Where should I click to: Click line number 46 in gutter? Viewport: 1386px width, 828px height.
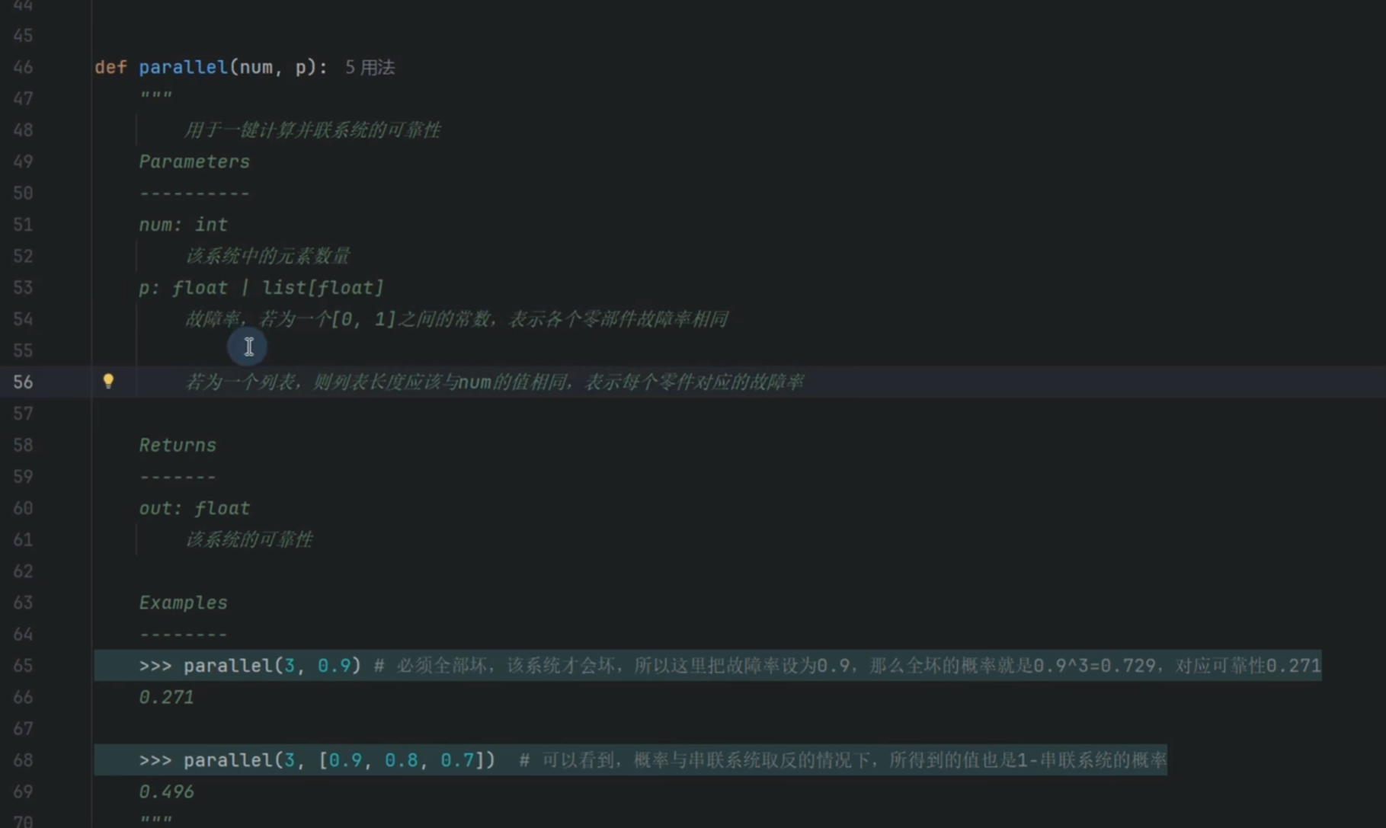(23, 67)
